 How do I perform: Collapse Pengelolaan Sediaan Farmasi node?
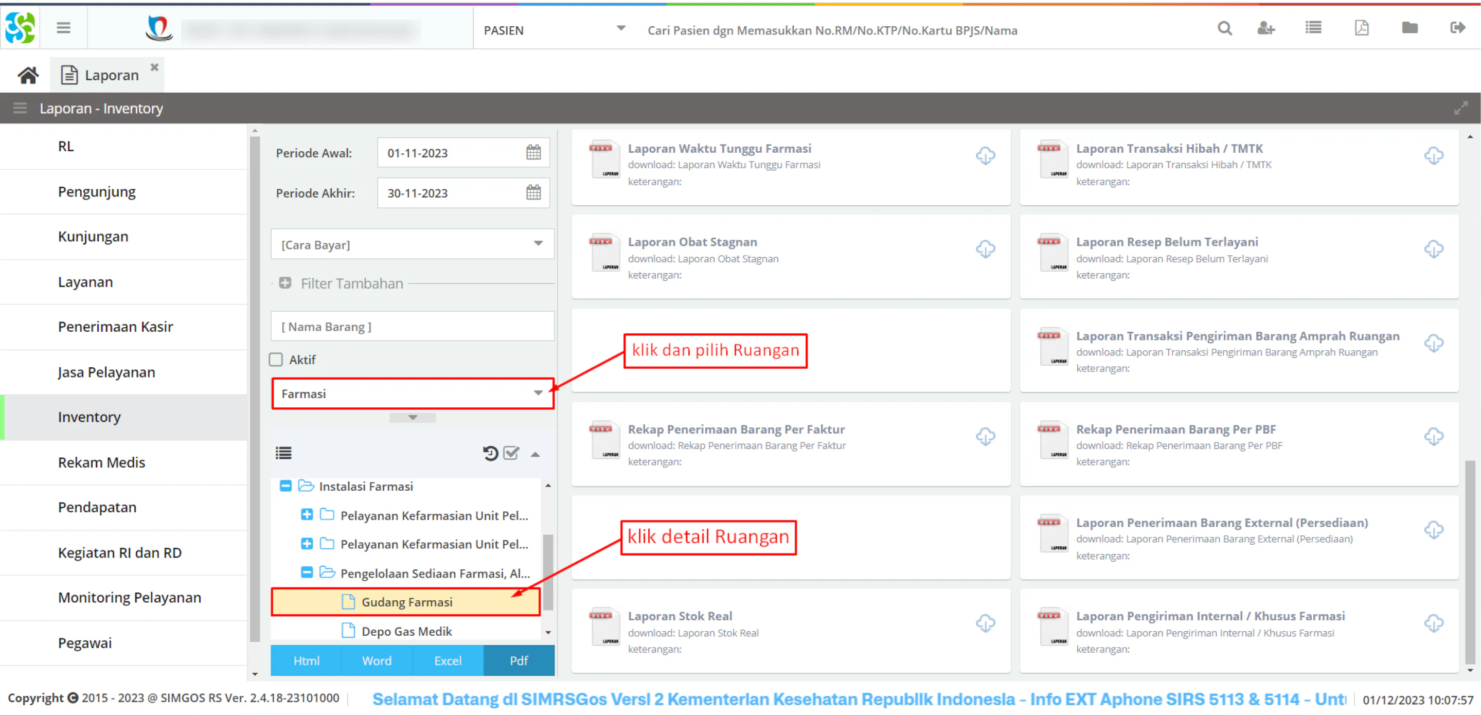click(x=307, y=573)
